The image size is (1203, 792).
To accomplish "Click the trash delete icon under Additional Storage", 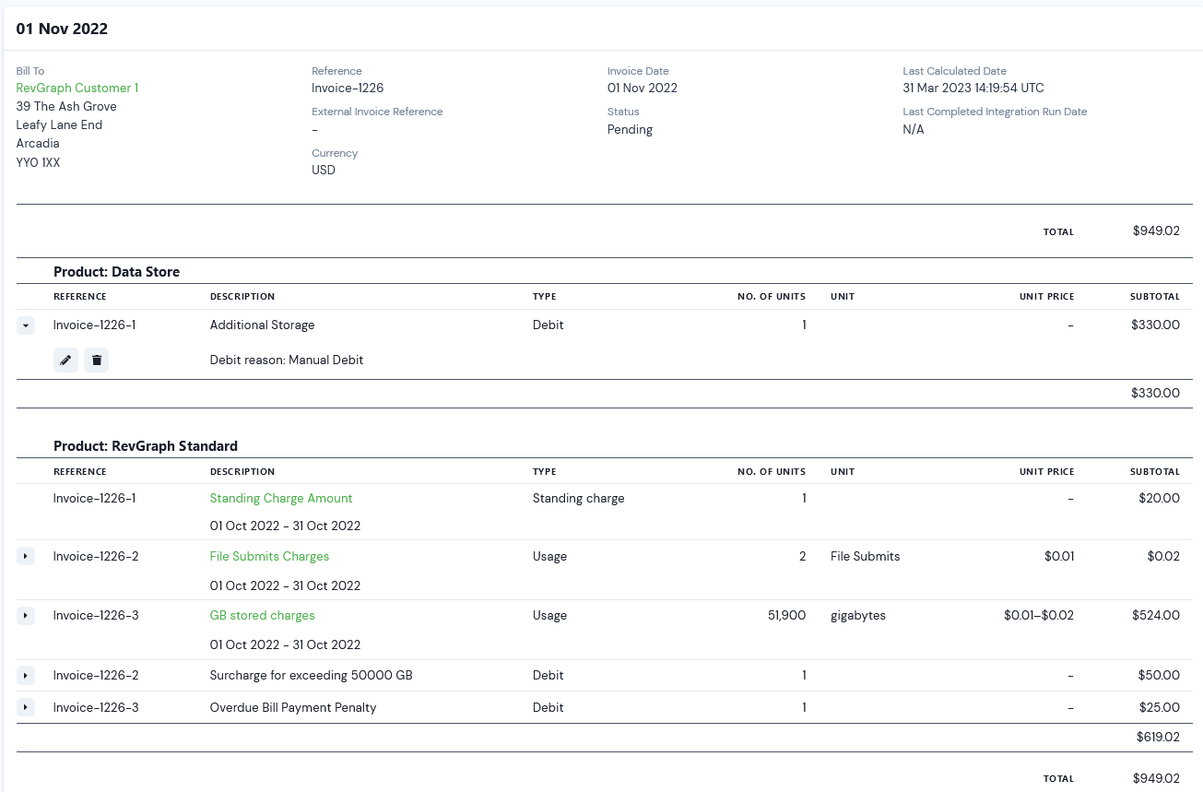I will [96, 360].
